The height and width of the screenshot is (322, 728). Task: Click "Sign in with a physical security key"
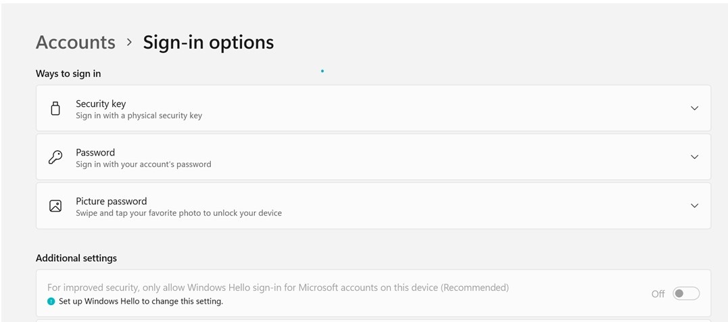[139, 116]
